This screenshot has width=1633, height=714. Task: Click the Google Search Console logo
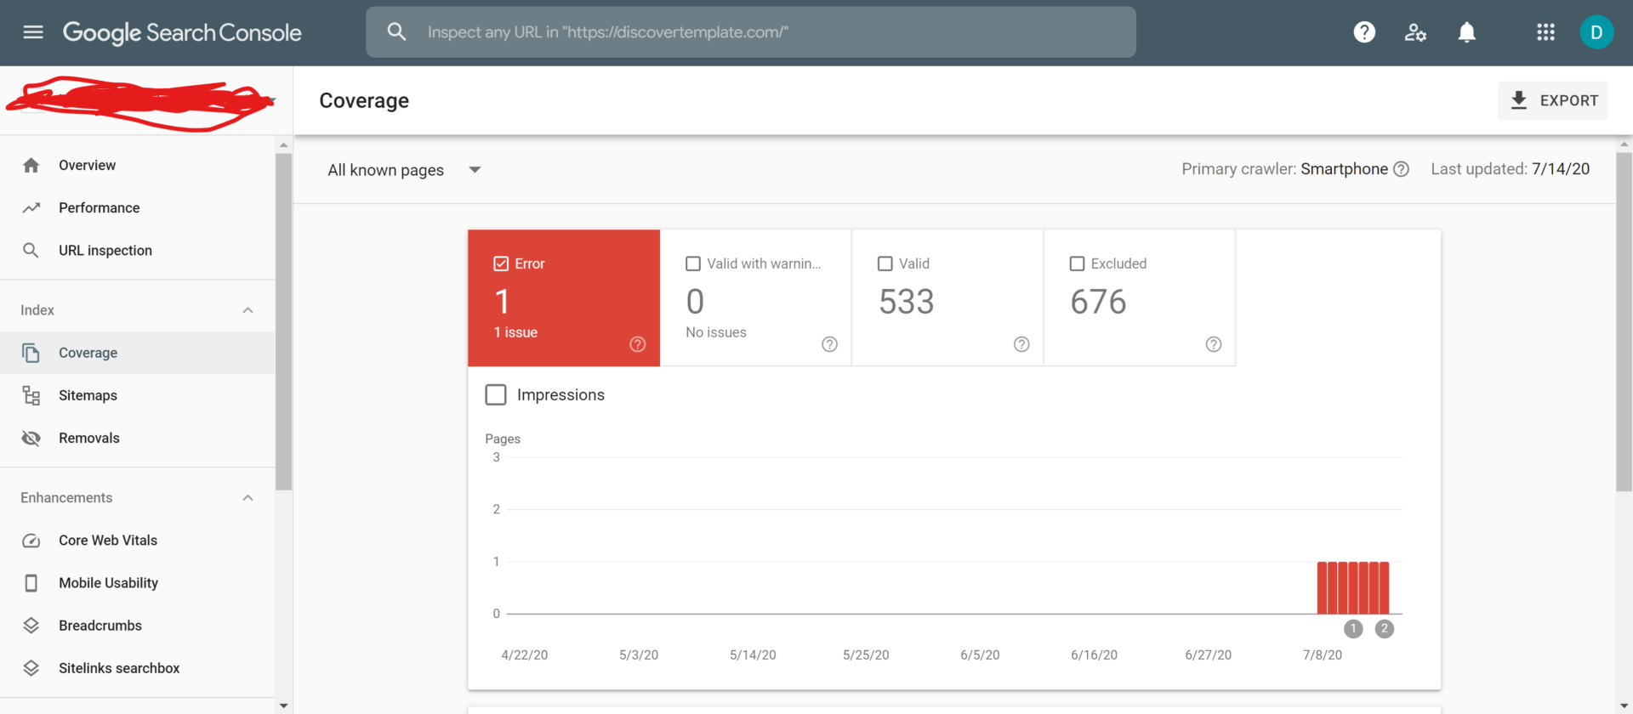pyautogui.click(x=182, y=32)
